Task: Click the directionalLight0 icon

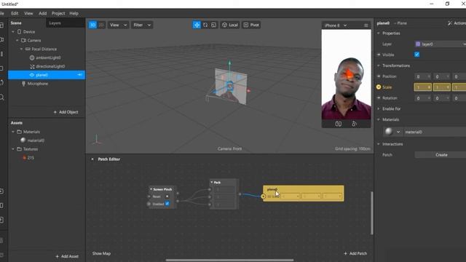Action: (32, 66)
